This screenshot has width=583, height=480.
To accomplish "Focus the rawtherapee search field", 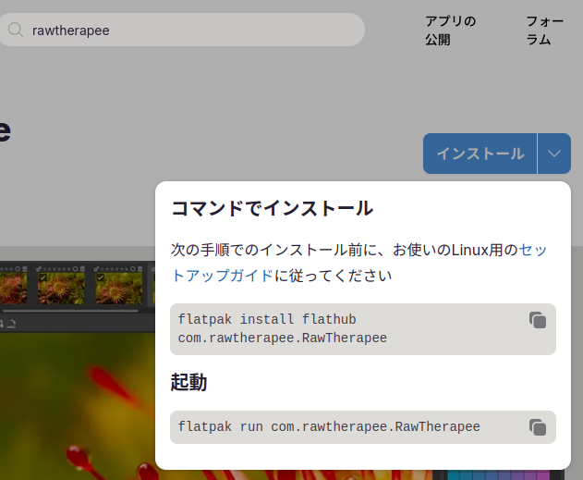I will (181, 30).
